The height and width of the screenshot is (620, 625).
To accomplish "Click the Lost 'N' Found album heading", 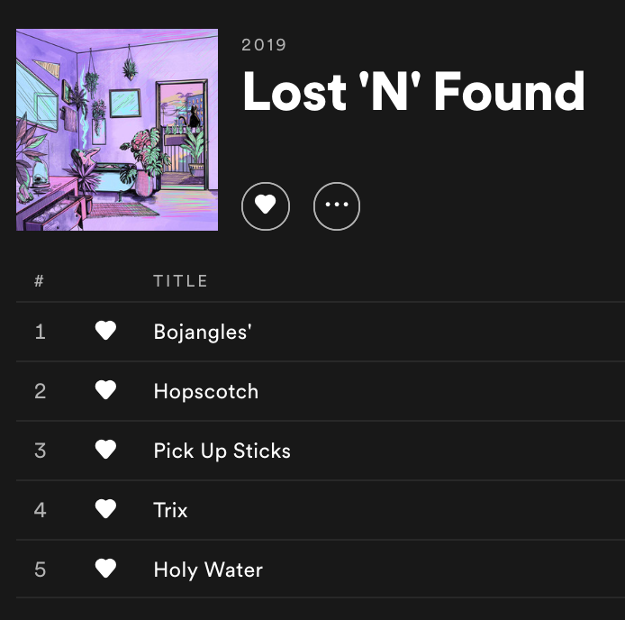I will [x=413, y=93].
